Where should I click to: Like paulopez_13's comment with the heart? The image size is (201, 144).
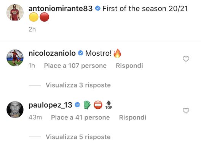[x=186, y=111]
